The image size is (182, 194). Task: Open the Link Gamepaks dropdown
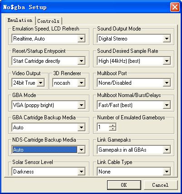pyautogui.click(x=167, y=150)
